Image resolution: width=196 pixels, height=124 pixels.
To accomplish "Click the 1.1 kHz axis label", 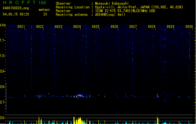I will [x=2, y=40].
